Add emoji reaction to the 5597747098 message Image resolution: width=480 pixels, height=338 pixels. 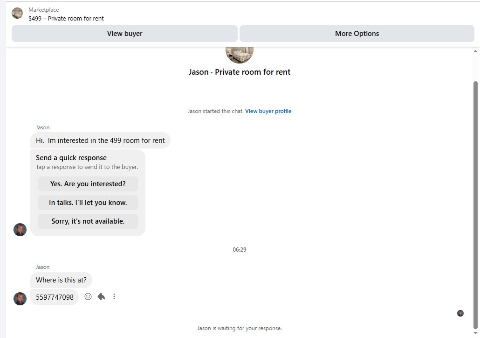click(x=88, y=296)
